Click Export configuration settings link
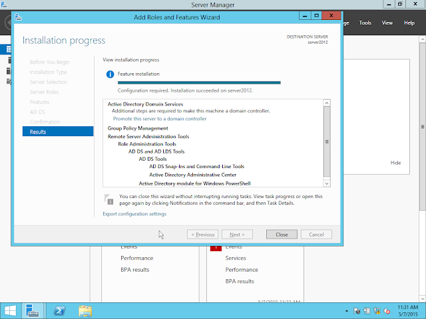Image resolution: width=426 pixels, height=319 pixels. point(134,214)
